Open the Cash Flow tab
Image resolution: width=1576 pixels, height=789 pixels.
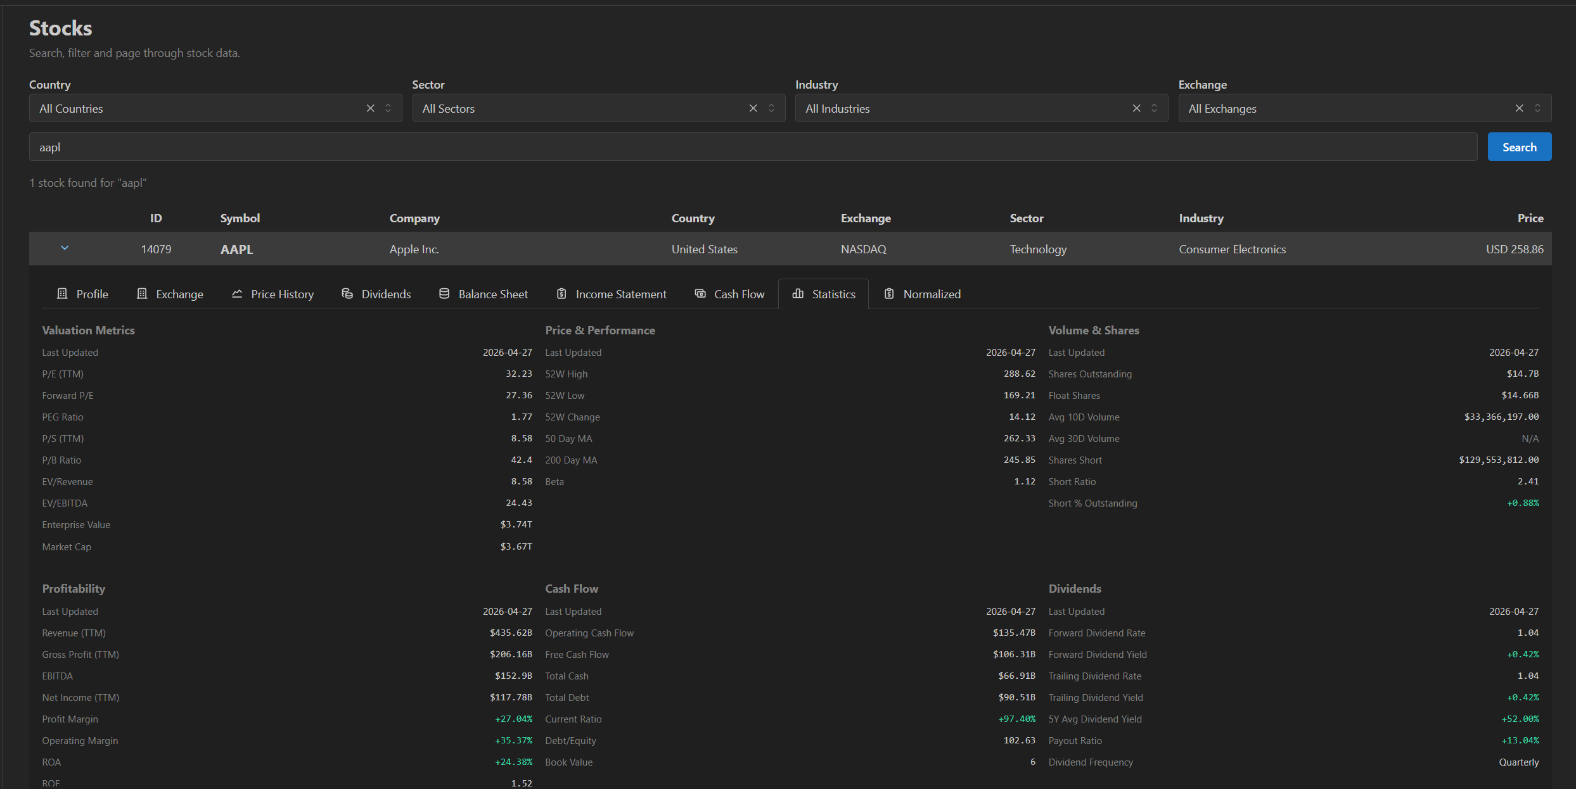click(x=729, y=294)
